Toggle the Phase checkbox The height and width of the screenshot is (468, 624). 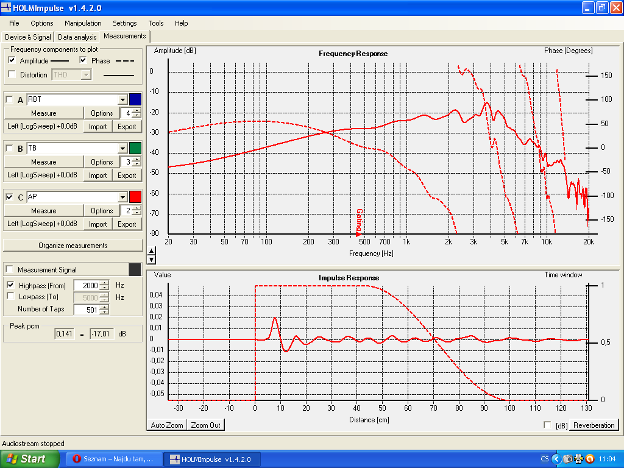coord(83,60)
